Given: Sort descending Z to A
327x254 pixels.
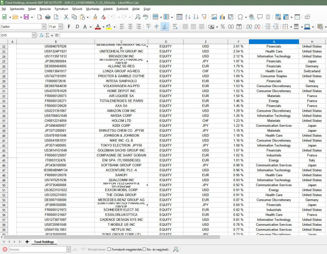Looking at the screenshot, I should (x=196, y=17).
